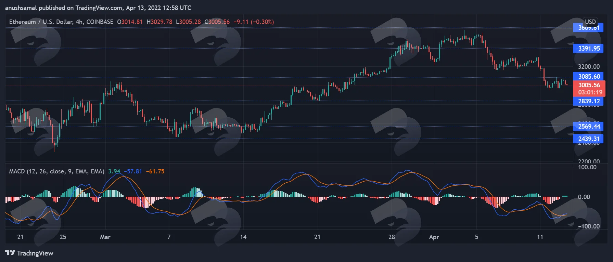Click the 2569.44 price level label
The image size is (613, 262).
point(588,127)
